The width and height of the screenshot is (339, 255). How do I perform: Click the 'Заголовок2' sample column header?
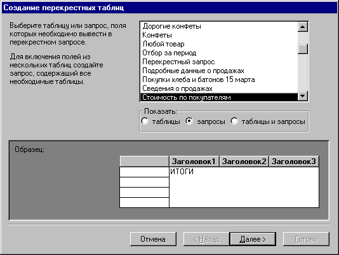(x=244, y=162)
